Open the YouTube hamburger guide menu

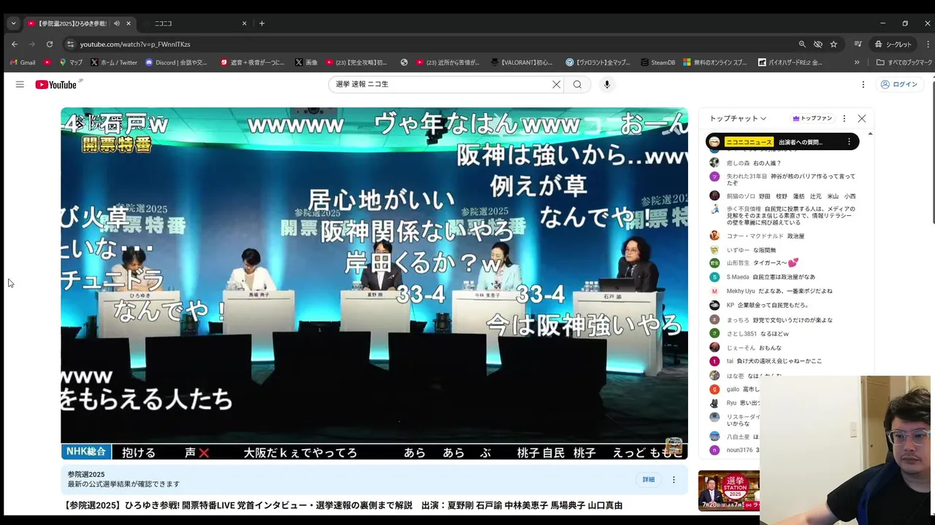pyautogui.click(x=20, y=85)
